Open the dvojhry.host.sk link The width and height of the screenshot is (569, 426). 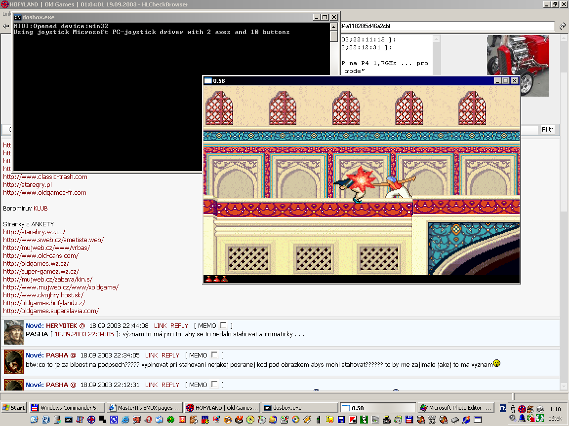click(x=43, y=296)
